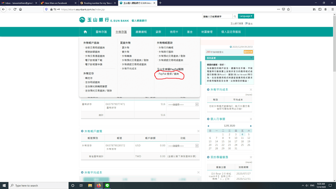Click the site padlock icon
The height and width of the screenshot is (189, 336).
pos(52,9)
